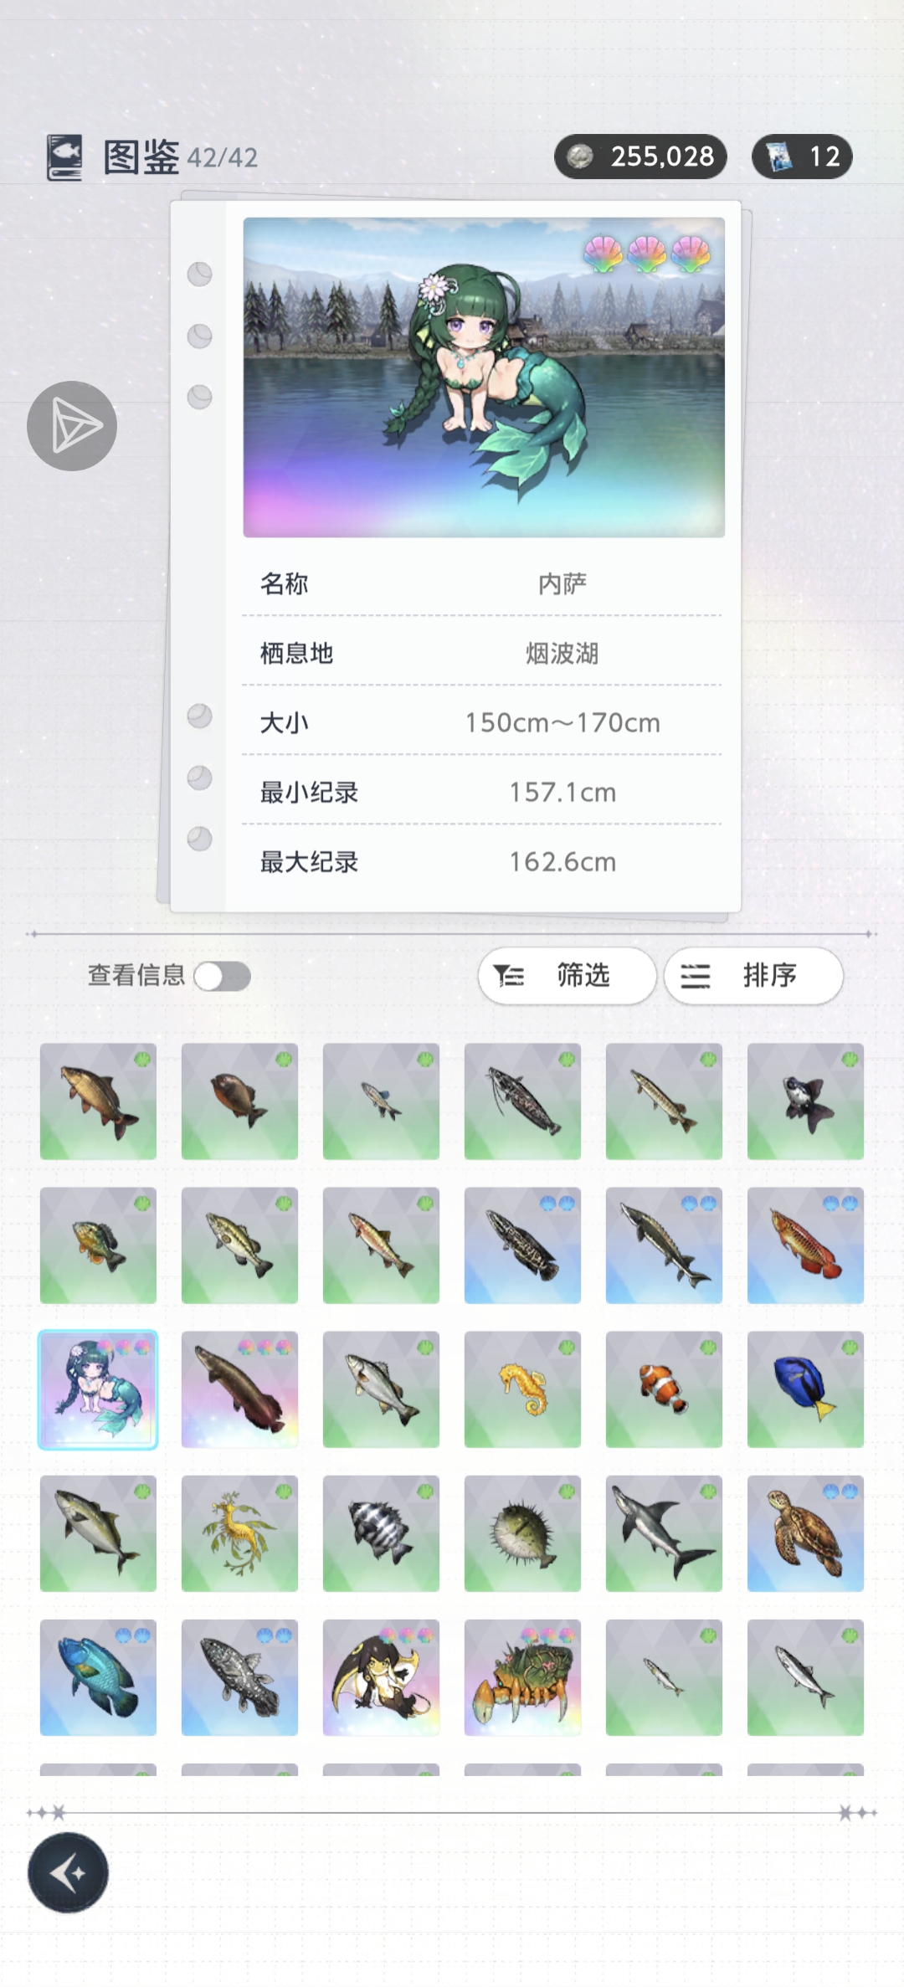Select the pufferfish entry

522,1533
